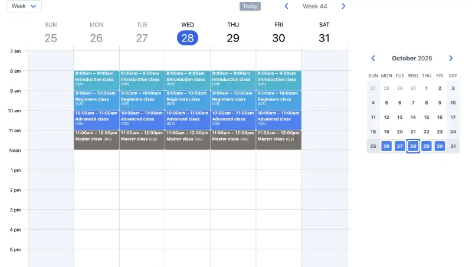Pick October 28 in mini calendar
This screenshot has width=472, height=267.
pyautogui.click(x=413, y=146)
